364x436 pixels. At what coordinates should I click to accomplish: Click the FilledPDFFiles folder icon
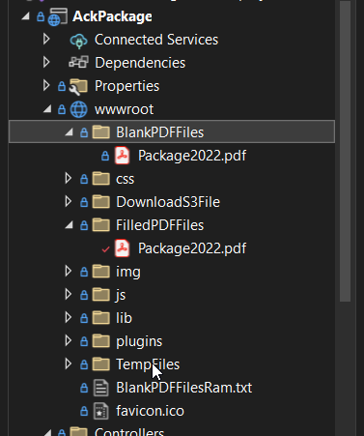[101, 224]
